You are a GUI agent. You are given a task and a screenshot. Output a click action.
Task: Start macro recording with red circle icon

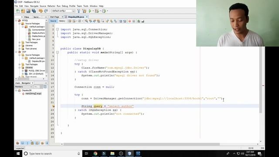(129, 21)
